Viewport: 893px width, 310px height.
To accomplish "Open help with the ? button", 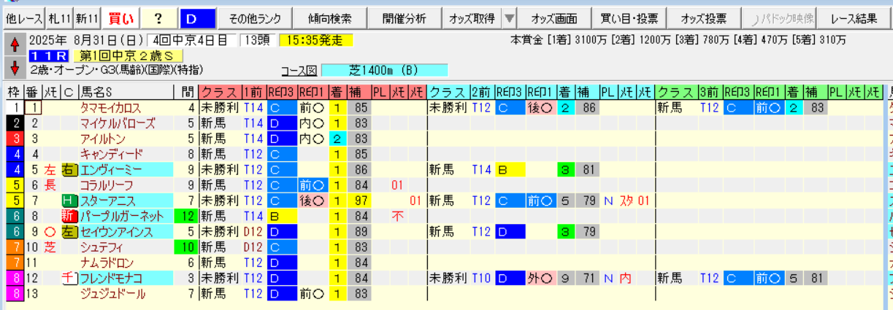I will [x=159, y=18].
